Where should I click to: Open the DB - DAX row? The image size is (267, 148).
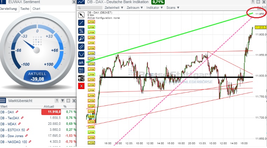[38, 112]
